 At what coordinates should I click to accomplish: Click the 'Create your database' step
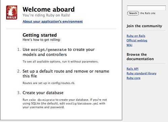[x=43, y=93]
